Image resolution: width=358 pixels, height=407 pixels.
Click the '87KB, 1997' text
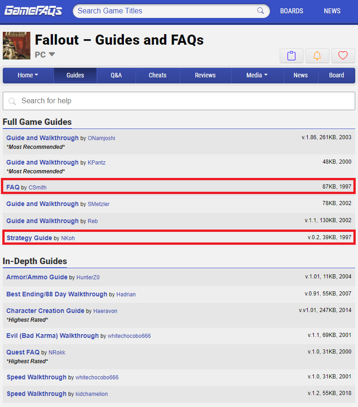[x=337, y=187]
